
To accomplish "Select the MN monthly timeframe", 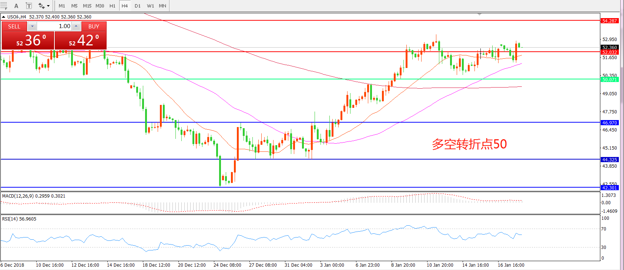I will (162, 6).
